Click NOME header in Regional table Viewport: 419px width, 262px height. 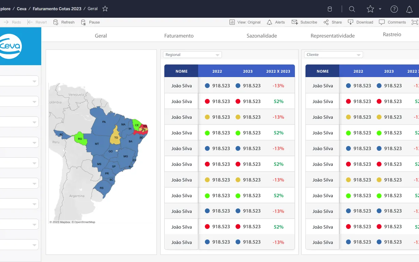(x=181, y=71)
